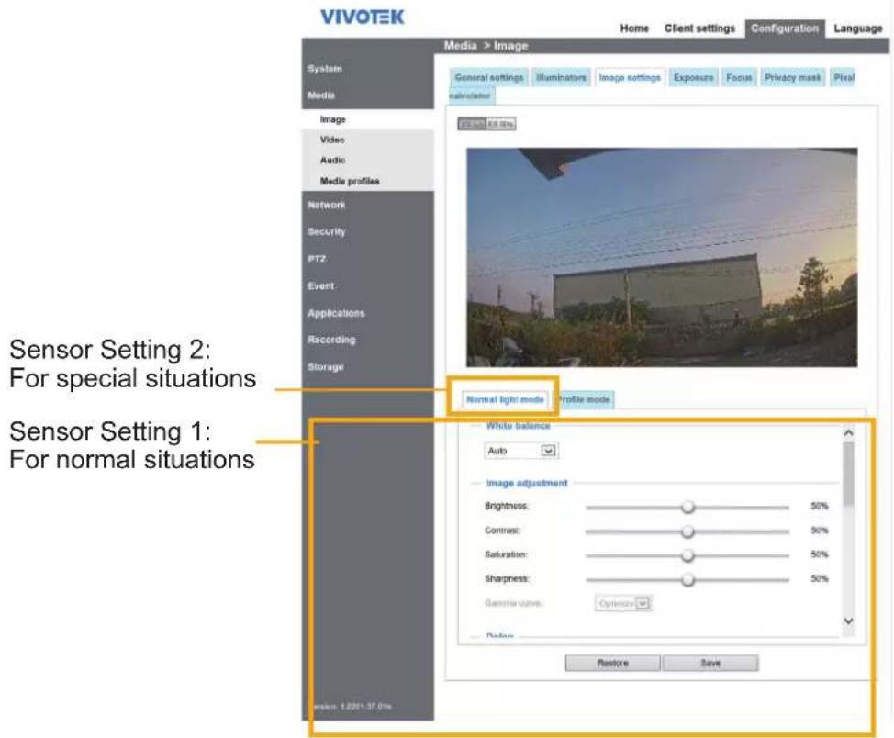Click the Save button

[x=710, y=663]
